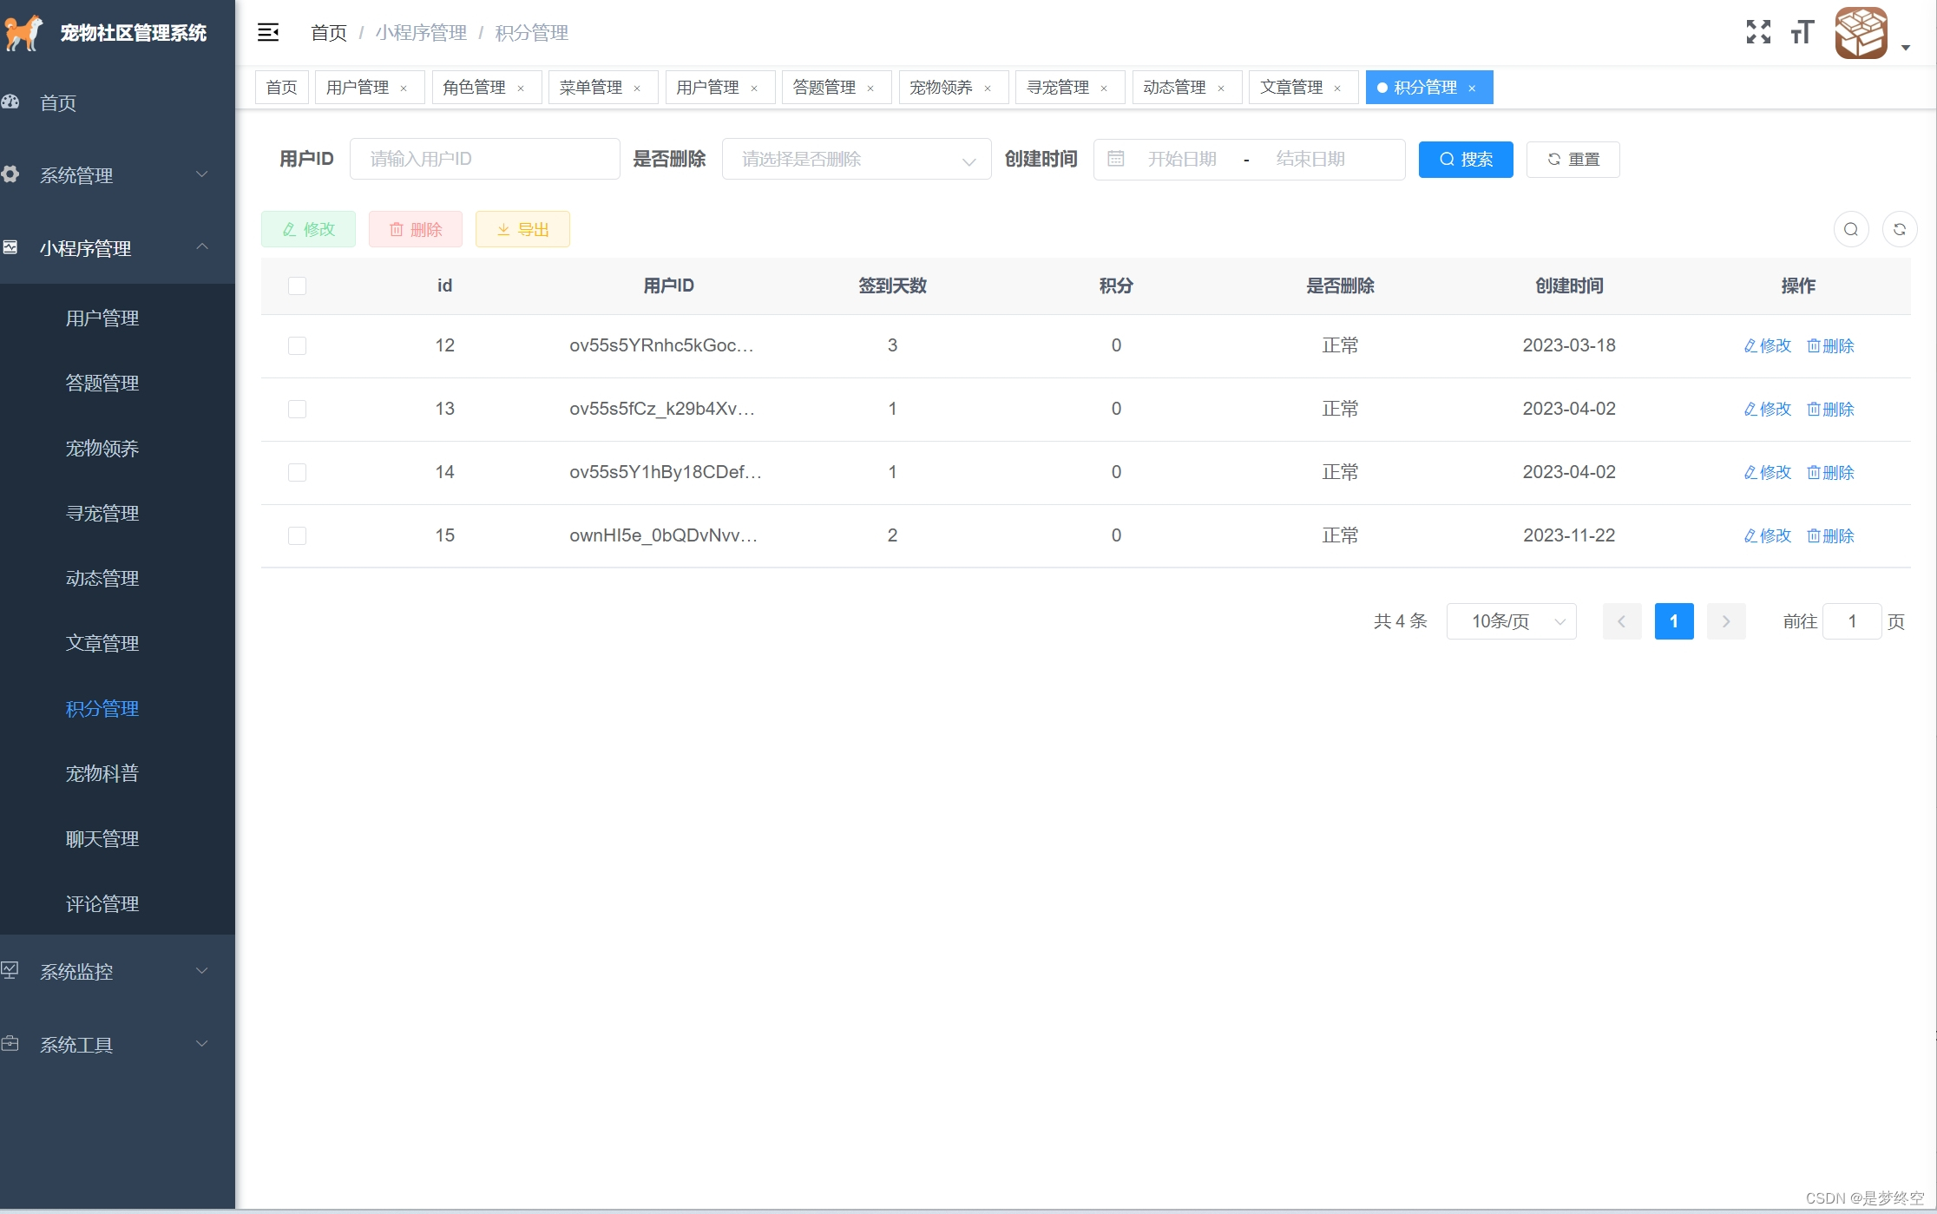Open 宠物科普 in the sidebar
This screenshot has width=1937, height=1214.
pyautogui.click(x=102, y=773)
